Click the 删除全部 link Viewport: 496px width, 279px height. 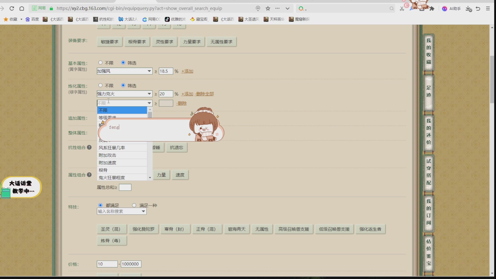point(204,94)
